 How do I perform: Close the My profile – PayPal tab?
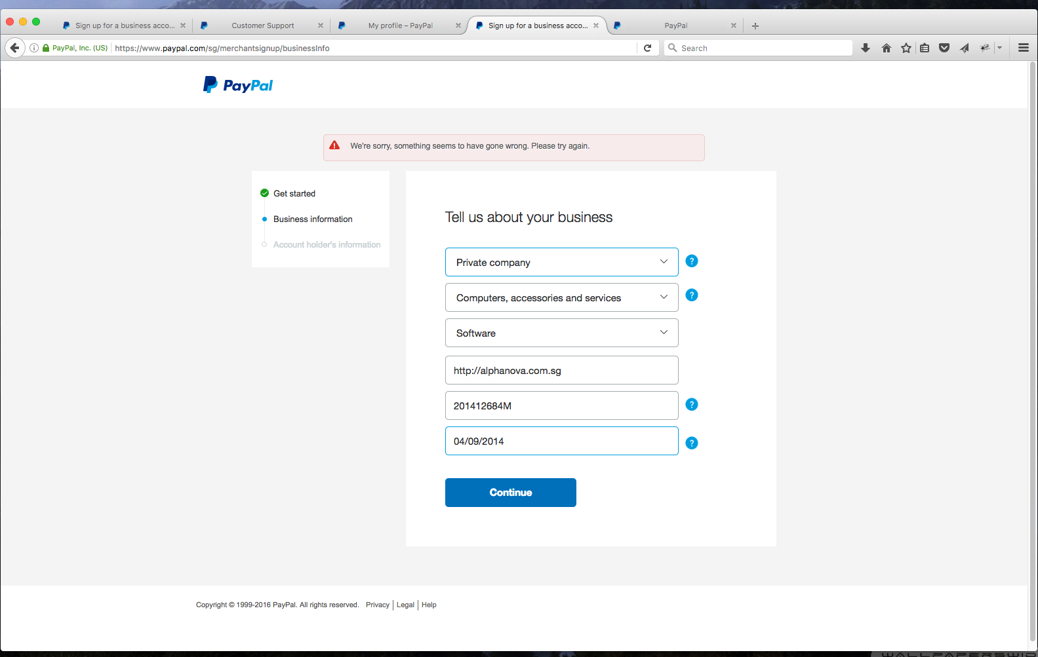click(x=458, y=26)
